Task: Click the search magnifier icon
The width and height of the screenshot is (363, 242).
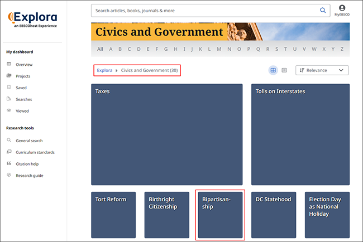Action: tap(323, 11)
